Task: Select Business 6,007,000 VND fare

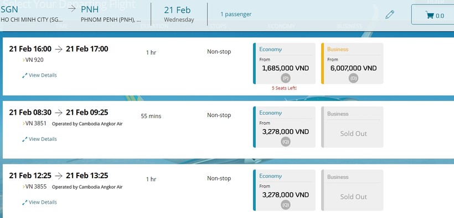Action: (352, 63)
